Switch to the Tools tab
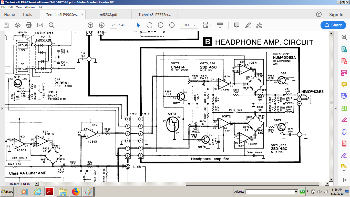350x197 pixels. [x=27, y=15]
